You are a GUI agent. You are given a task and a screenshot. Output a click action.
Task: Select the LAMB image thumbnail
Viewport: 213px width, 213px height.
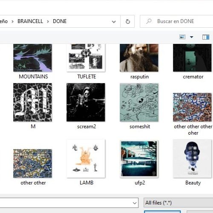click(86, 158)
